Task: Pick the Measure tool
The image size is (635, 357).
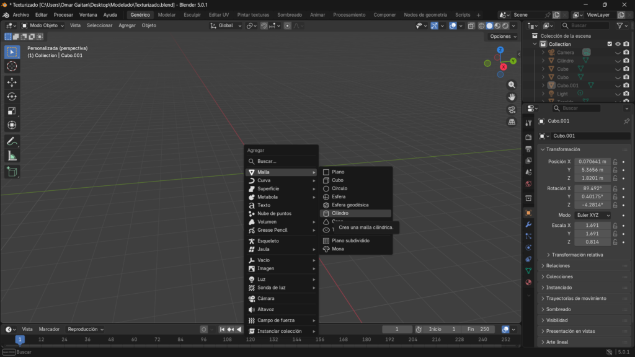Action: pyautogui.click(x=12, y=156)
